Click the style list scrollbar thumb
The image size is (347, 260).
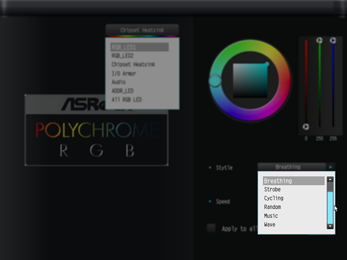click(x=330, y=207)
